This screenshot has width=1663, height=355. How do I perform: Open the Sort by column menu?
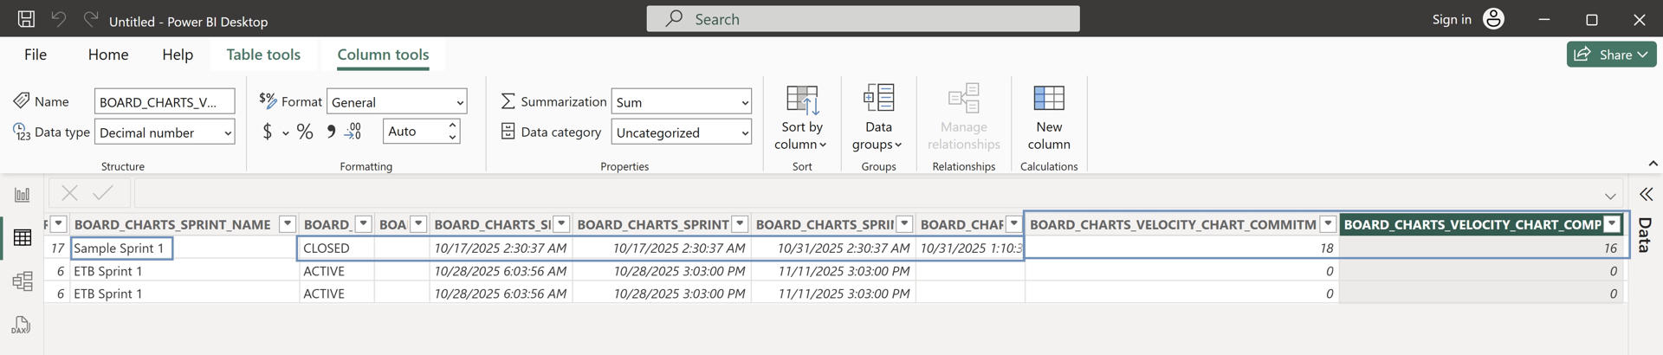pyautogui.click(x=801, y=135)
